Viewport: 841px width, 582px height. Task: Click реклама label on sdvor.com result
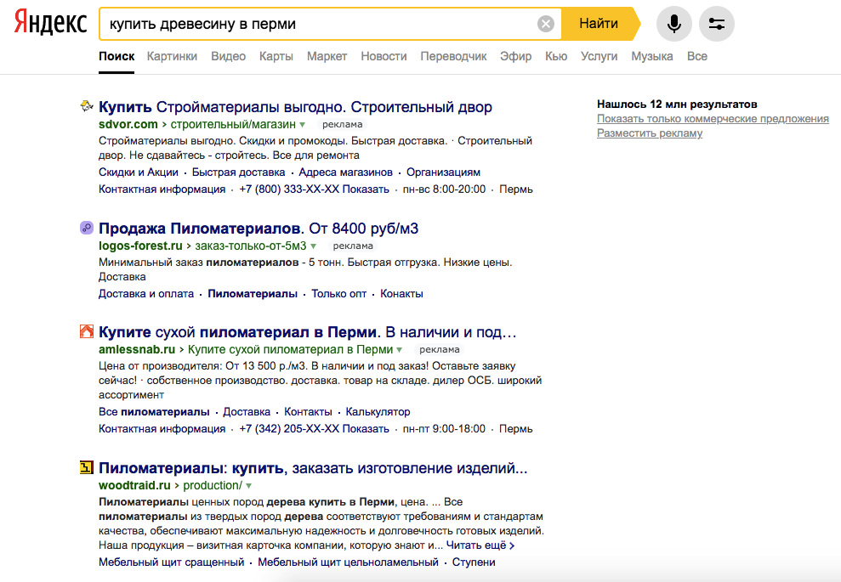[x=342, y=124]
